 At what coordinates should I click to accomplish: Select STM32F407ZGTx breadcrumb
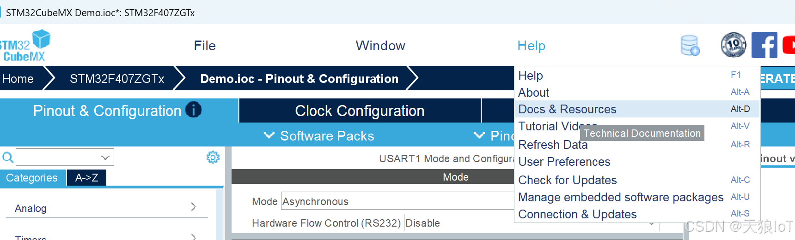(x=117, y=79)
